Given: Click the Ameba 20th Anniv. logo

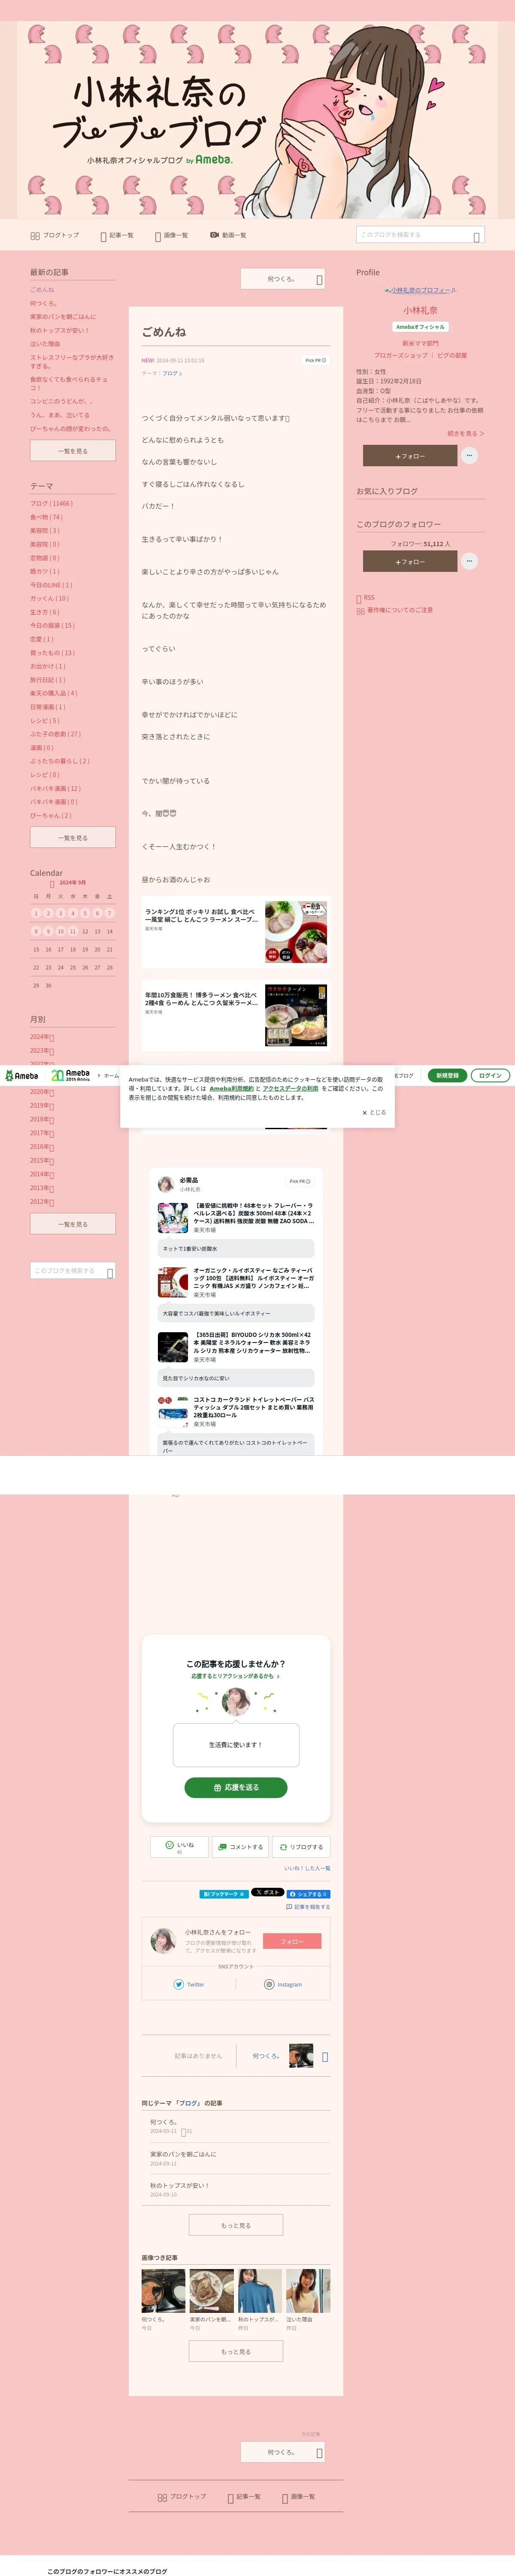Looking at the screenshot, I should (x=70, y=1075).
